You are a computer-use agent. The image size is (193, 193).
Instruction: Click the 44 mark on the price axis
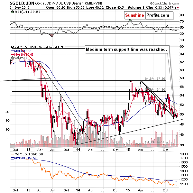point(182,145)
